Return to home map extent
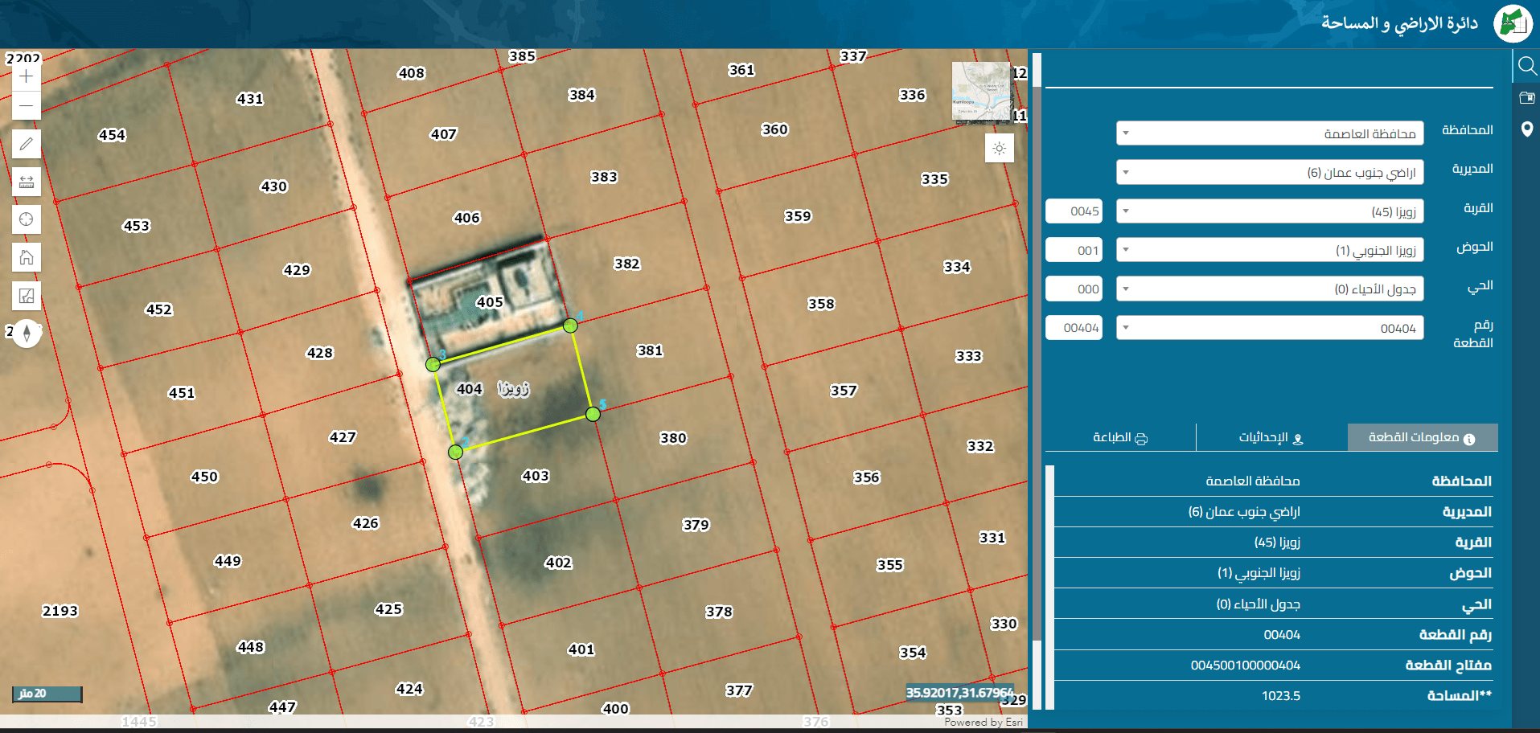This screenshot has width=1540, height=733. [x=27, y=257]
